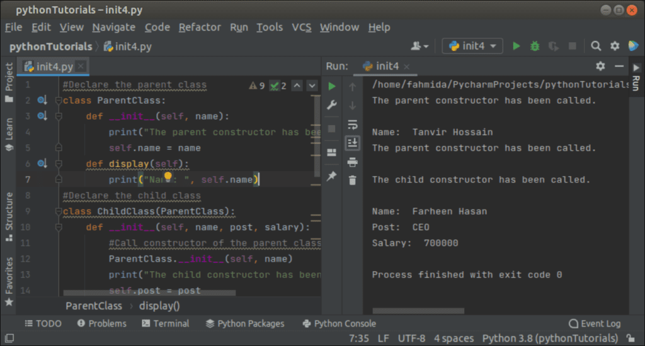Open the Terminal tool window
The image size is (645, 346).
(x=166, y=323)
